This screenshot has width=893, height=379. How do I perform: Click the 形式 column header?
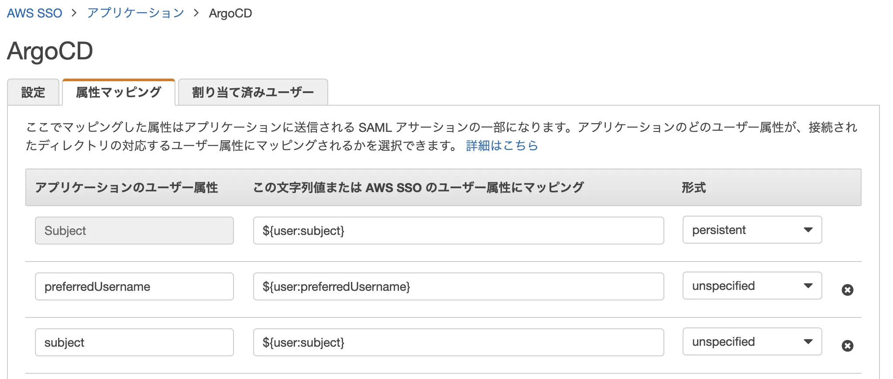[x=694, y=188]
